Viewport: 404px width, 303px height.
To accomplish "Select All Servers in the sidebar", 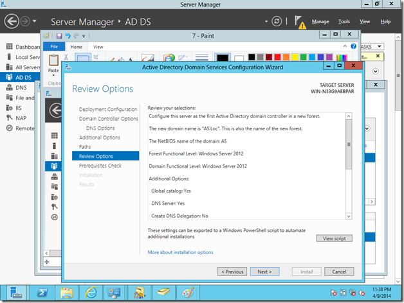I will (23, 67).
